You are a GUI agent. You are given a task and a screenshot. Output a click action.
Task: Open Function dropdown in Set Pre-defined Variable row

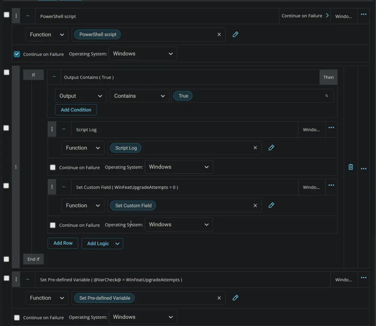click(47, 298)
